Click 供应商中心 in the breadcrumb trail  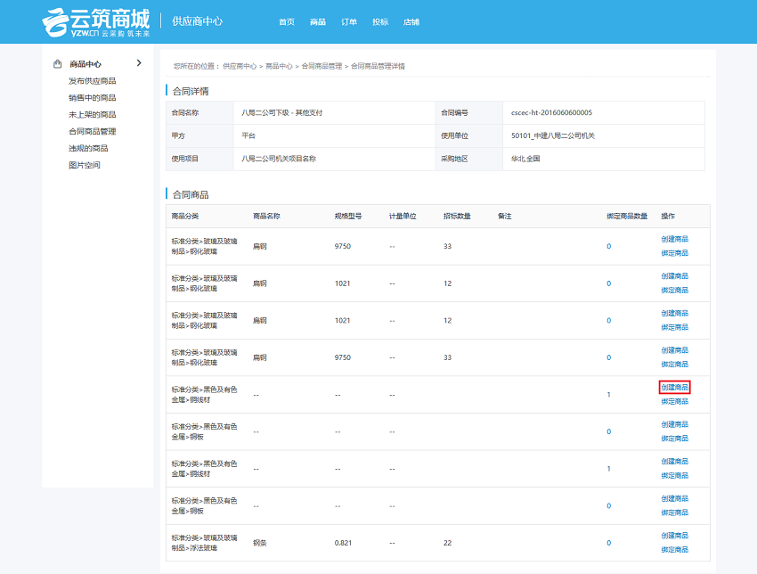(x=240, y=66)
